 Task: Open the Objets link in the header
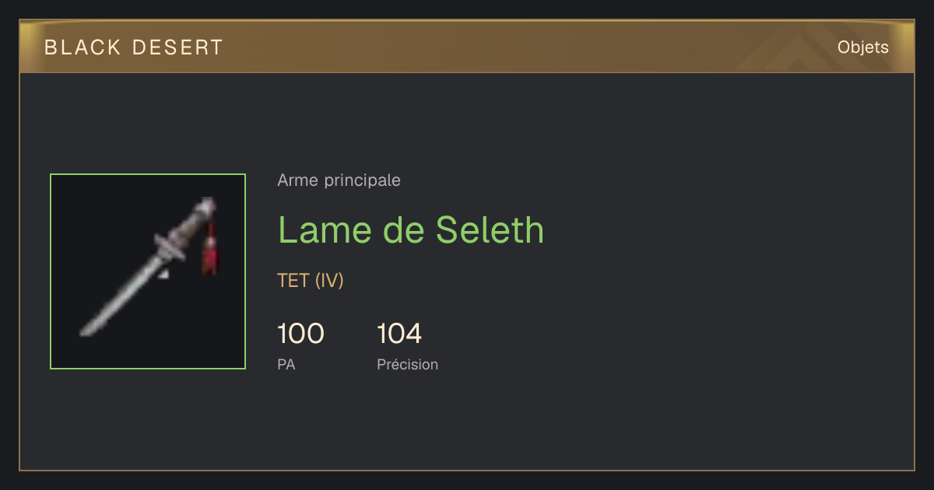tap(862, 47)
